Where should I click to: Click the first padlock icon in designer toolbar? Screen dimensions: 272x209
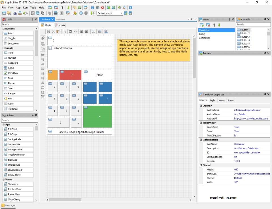click(x=82, y=31)
